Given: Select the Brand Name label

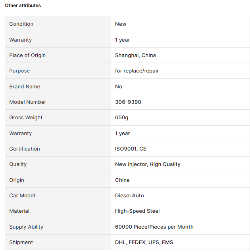Looking at the screenshot, I should pyautogui.click(x=25, y=86).
